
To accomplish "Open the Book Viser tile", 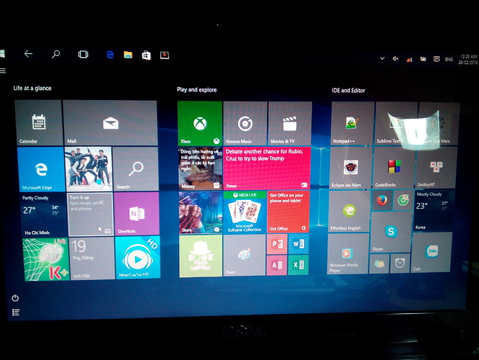I will tap(201, 256).
